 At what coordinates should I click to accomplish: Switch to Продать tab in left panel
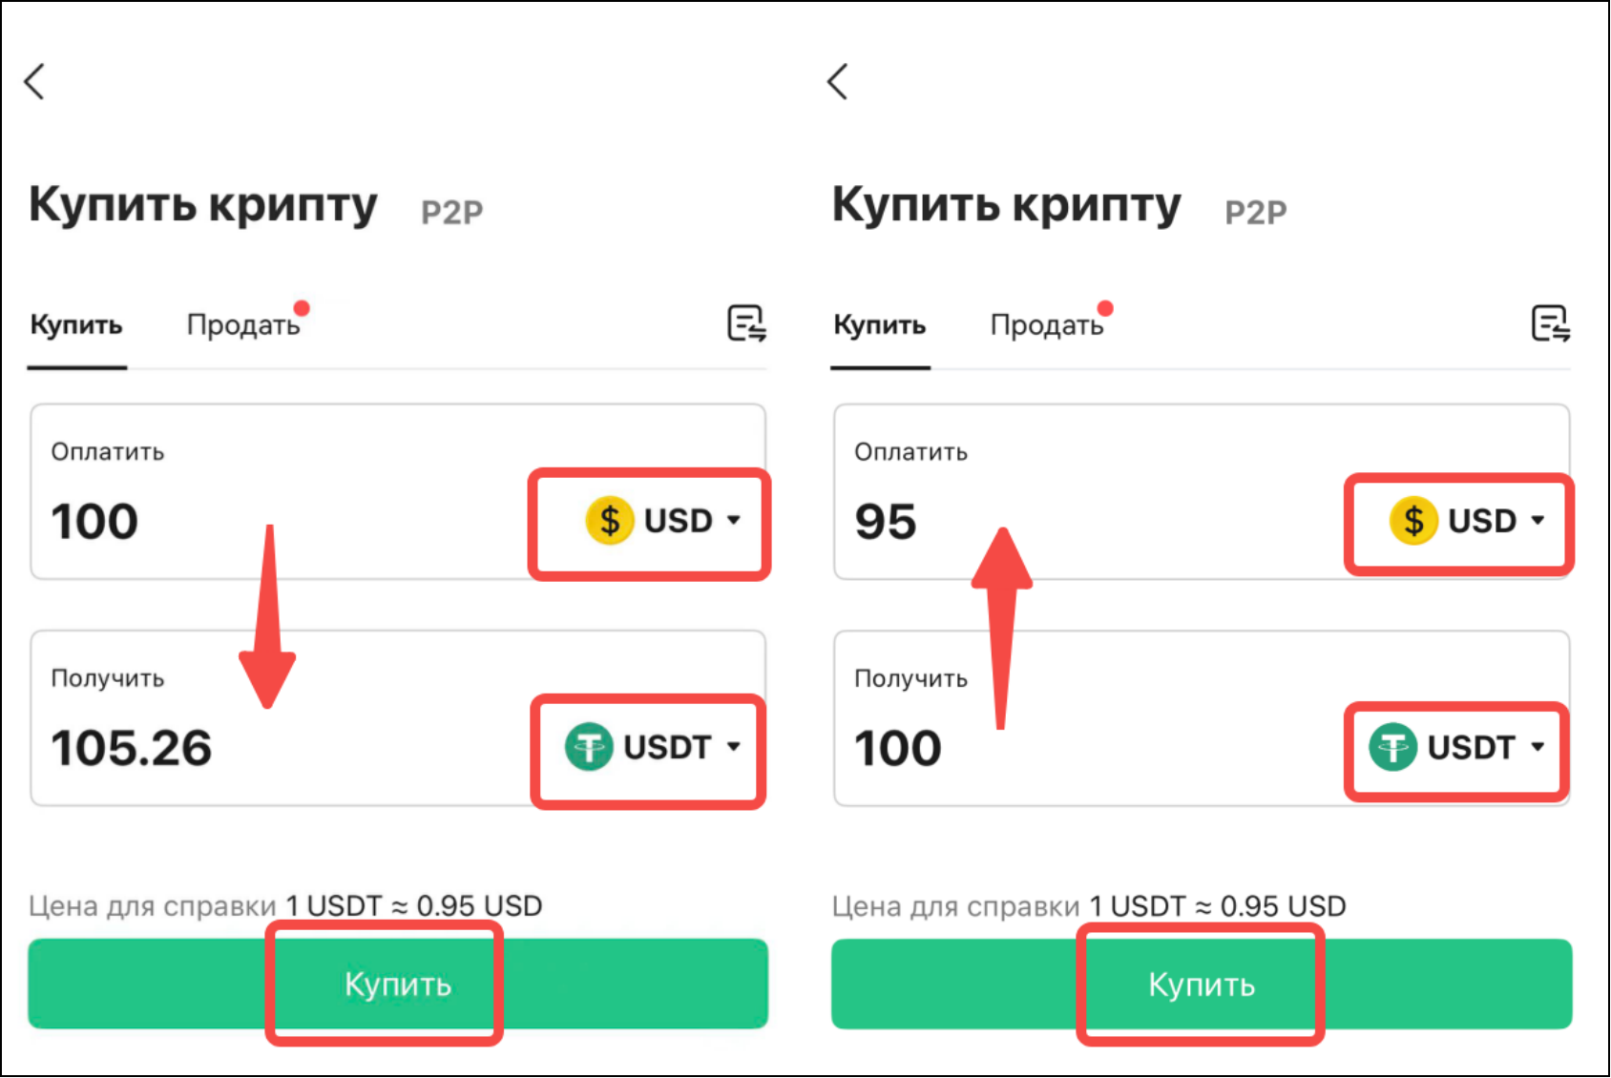(x=243, y=325)
